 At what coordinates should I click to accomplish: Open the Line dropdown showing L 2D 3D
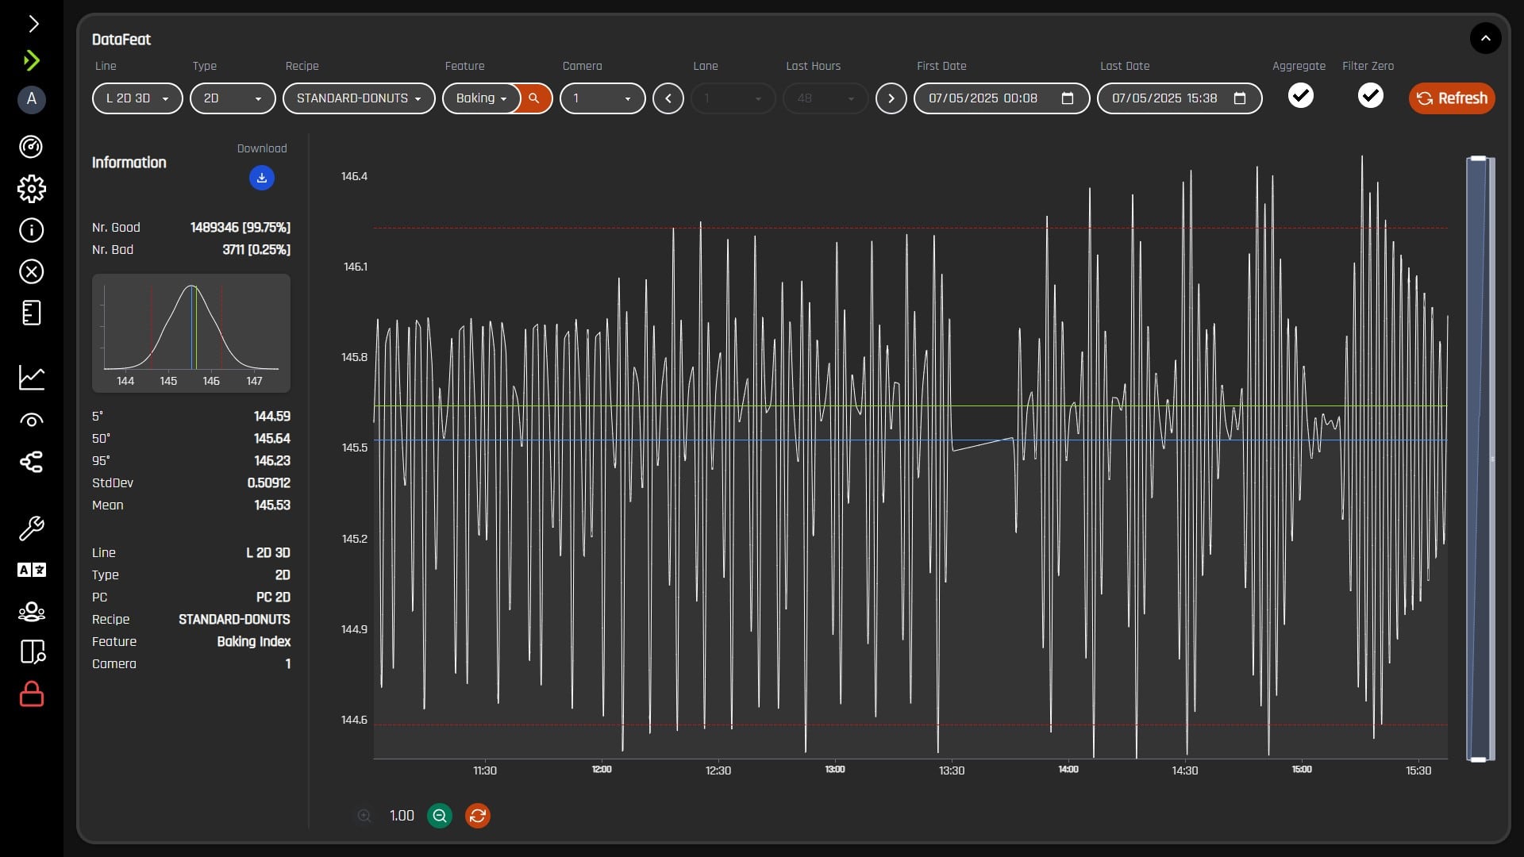(137, 98)
